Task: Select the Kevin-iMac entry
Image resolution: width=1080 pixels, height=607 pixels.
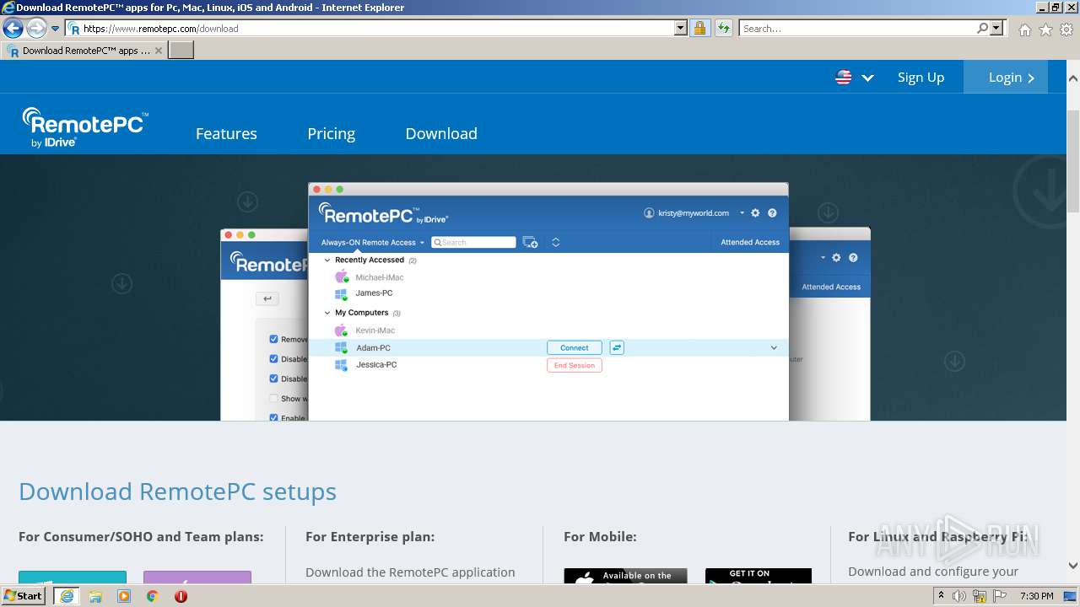Action: tap(375, 330)
